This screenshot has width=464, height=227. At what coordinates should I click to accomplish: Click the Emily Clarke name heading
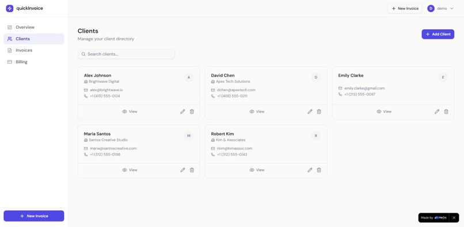[x=351, y=75]
